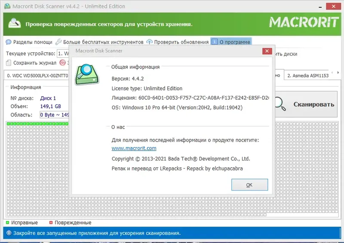Open the Текущее устройство device dropdown

[63, 53]
